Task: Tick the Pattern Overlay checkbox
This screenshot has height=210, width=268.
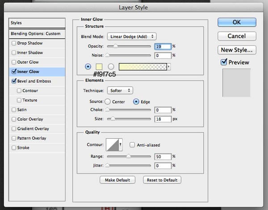Action: (x=14, y=138)
